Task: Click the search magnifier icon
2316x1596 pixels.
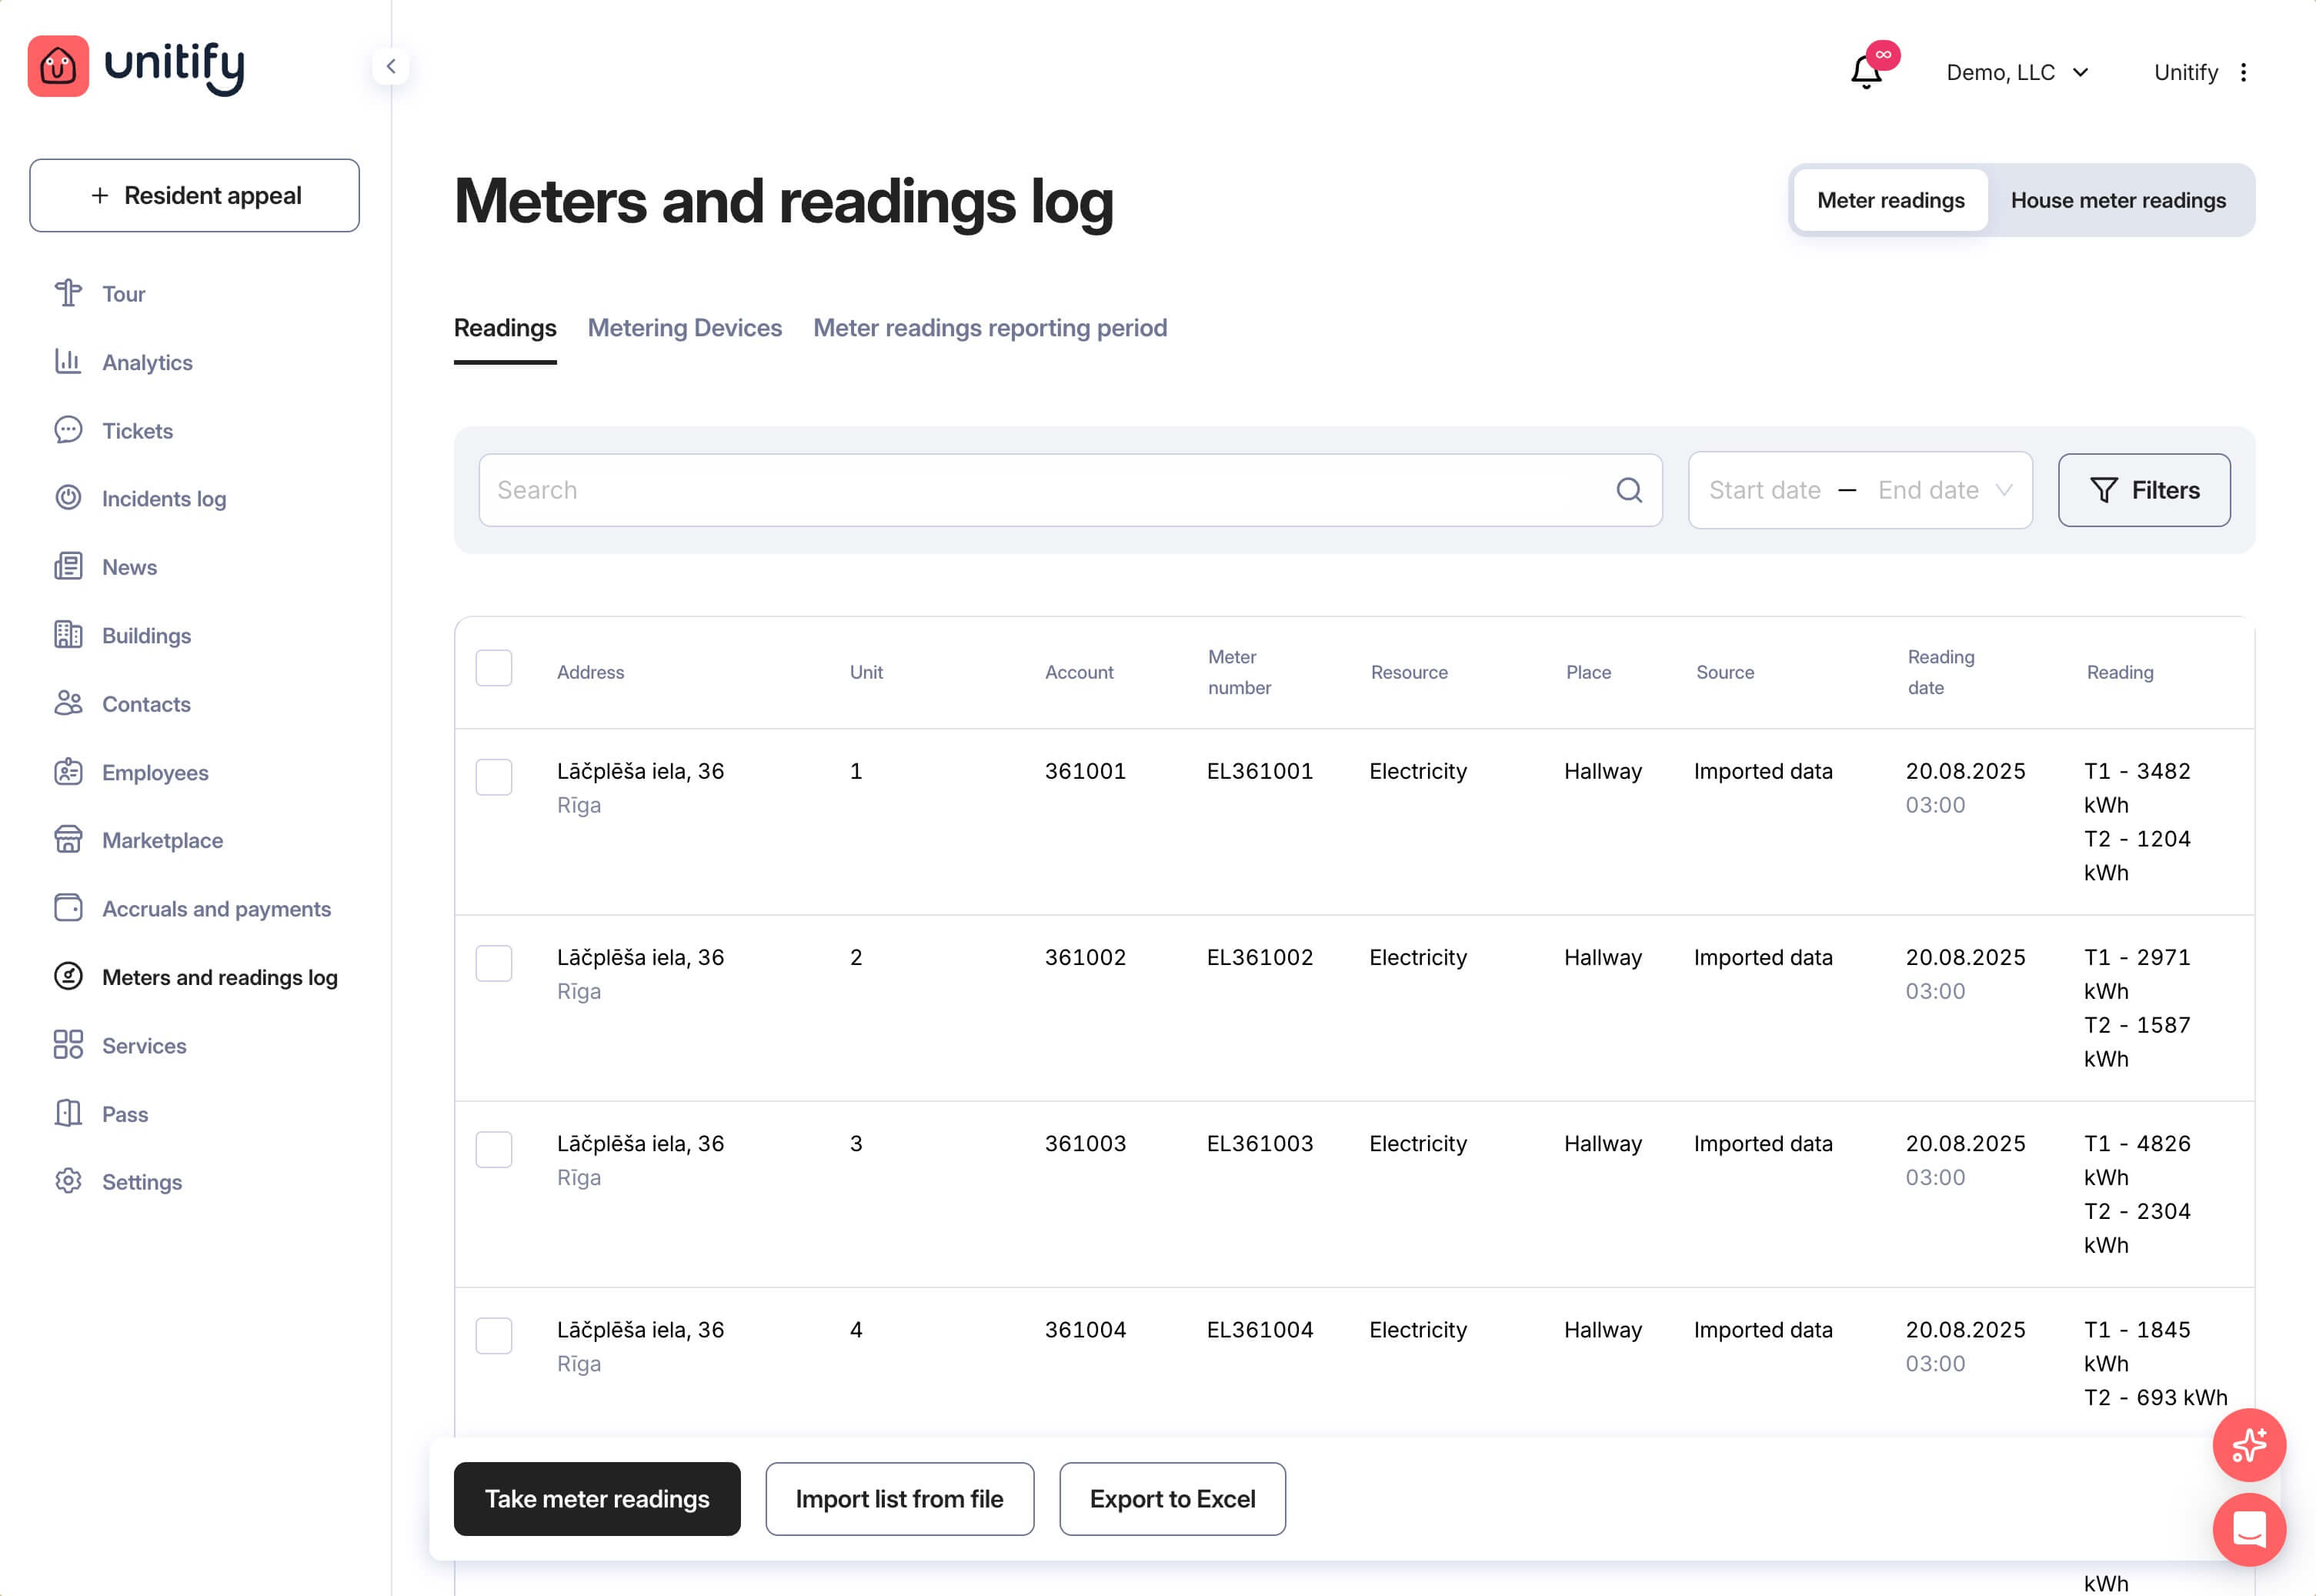Action: pyautogui.click(x=1628, y=490)
